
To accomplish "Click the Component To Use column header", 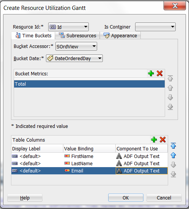I will 142,148.
